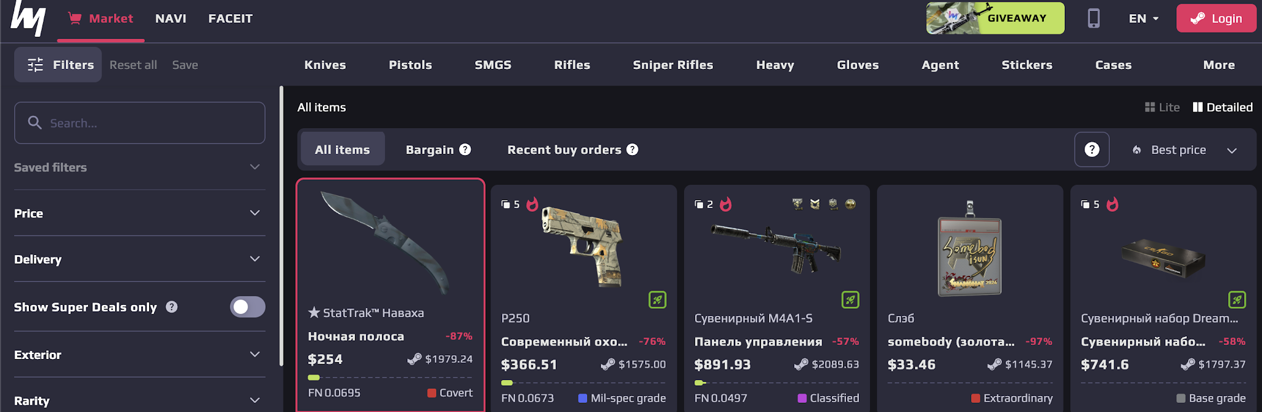Click the Login button
This screenshot has width=1262, height=412.
[x=1216, y=18]
